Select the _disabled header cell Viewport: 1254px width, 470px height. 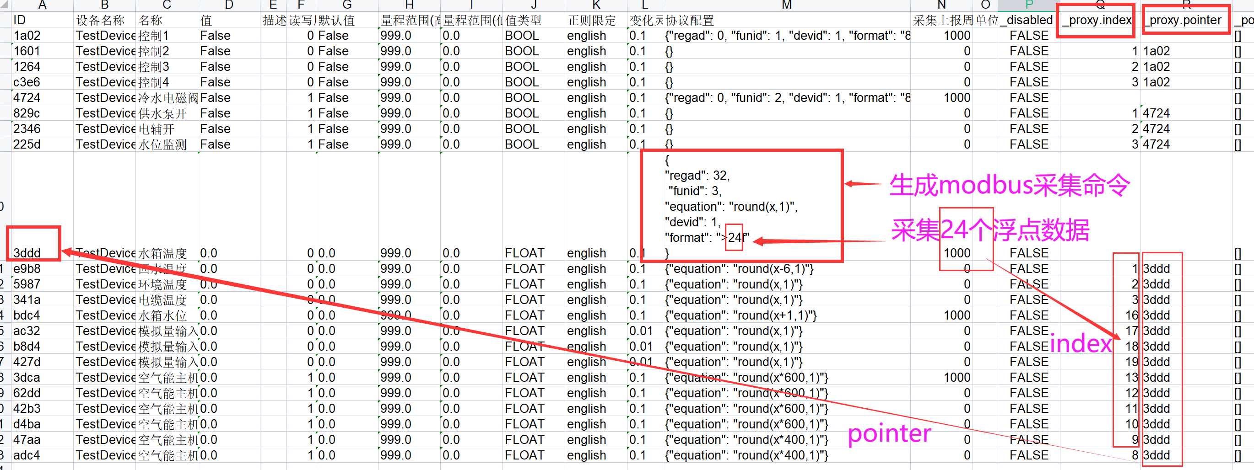pyautogui.click(x=1028, y=21)
